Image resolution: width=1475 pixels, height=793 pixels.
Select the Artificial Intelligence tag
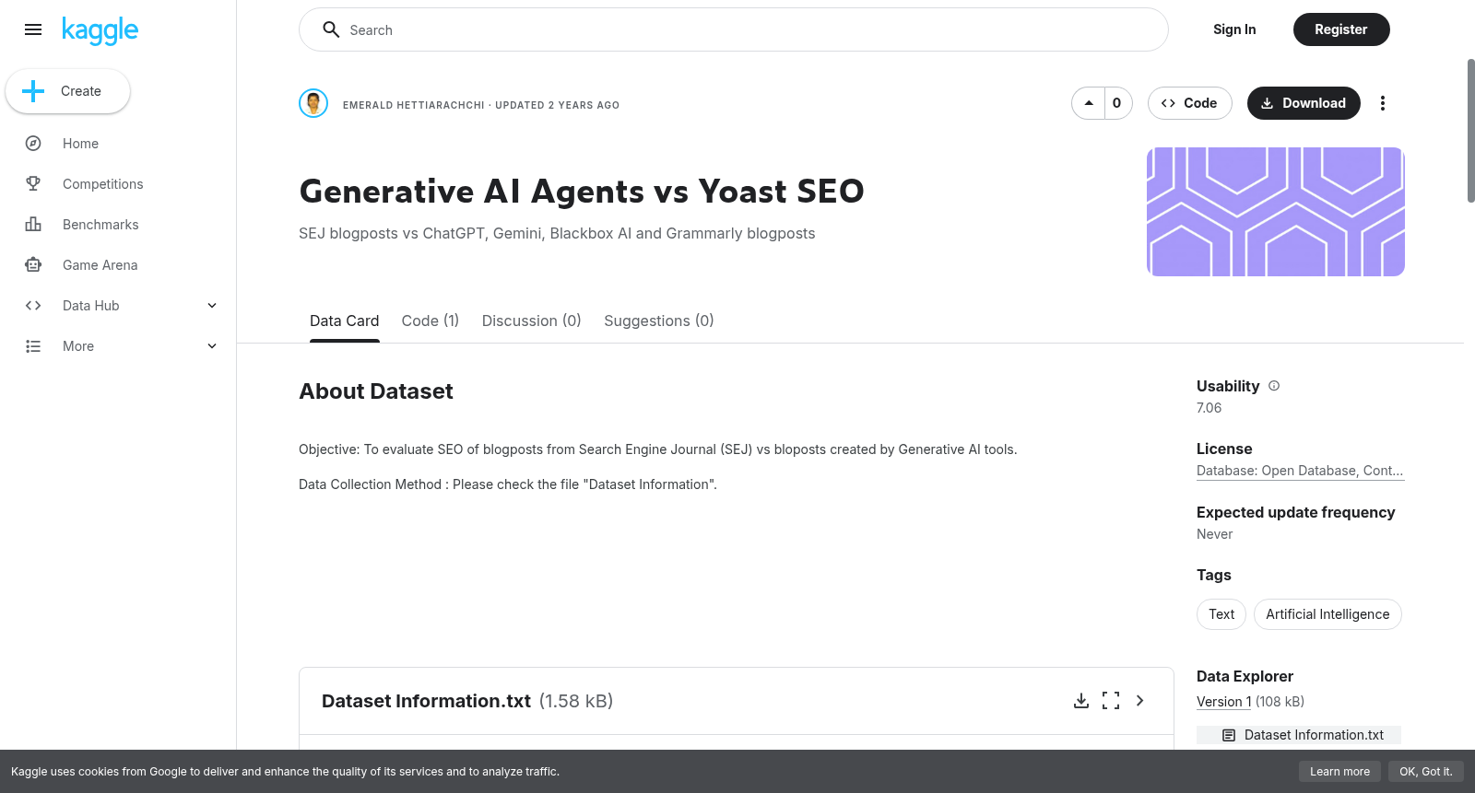[x=1327, y=614]
